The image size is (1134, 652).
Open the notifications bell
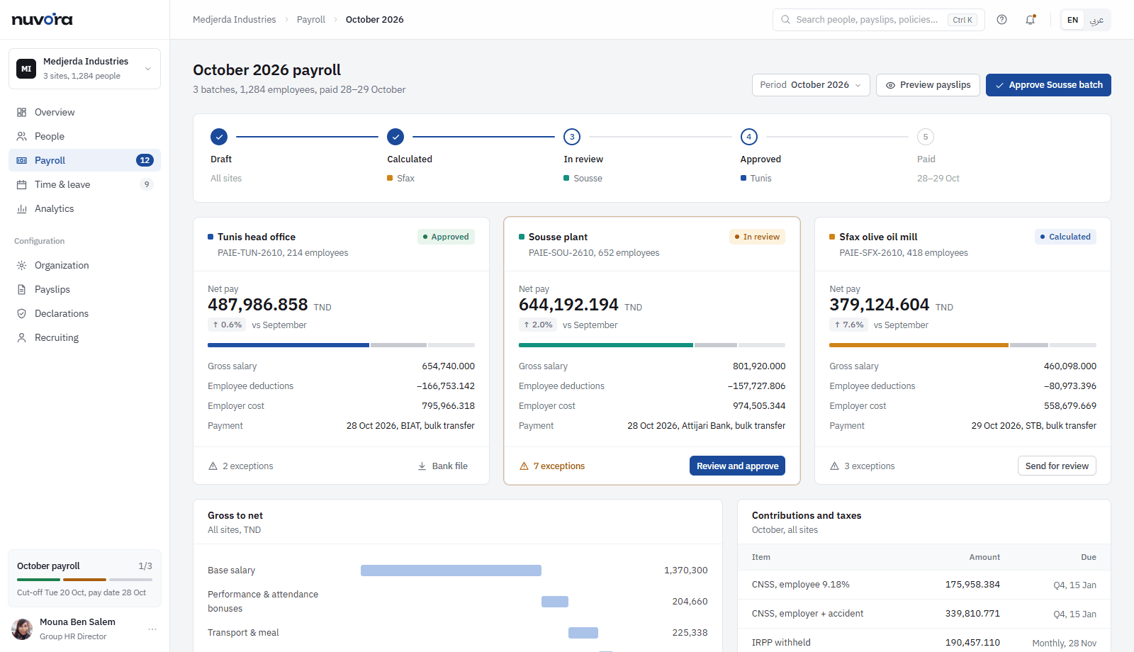(1031, 20)
